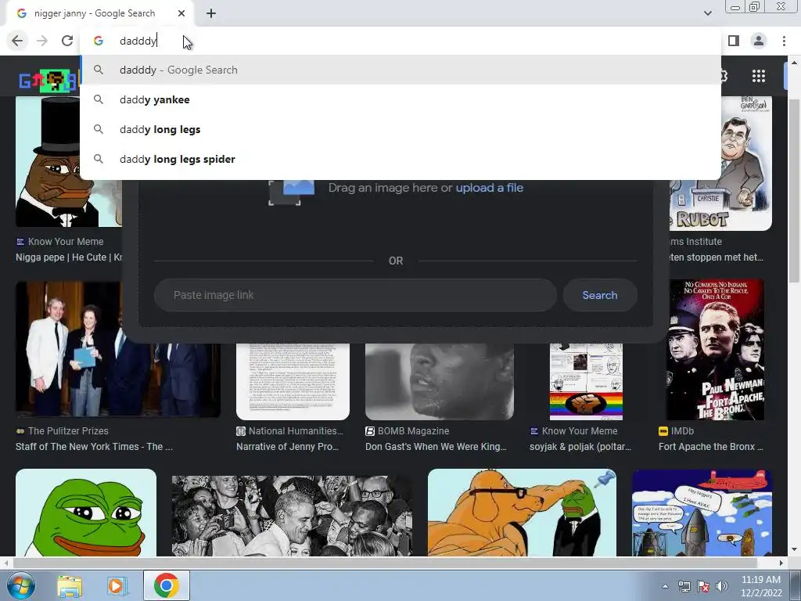Click 'Don Gast's When We Were King...' caption
801x601 pixels.
436,447
